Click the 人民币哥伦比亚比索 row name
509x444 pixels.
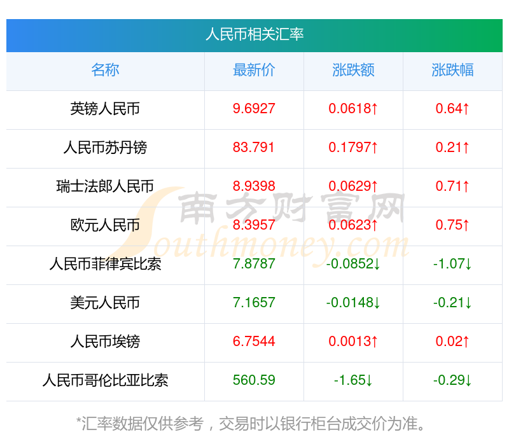coord(105,380)
